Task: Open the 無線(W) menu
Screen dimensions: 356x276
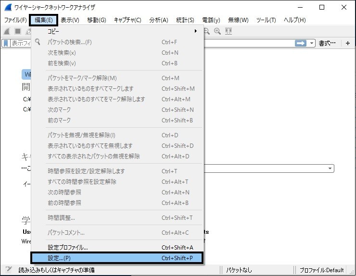Action: (238, 20)
